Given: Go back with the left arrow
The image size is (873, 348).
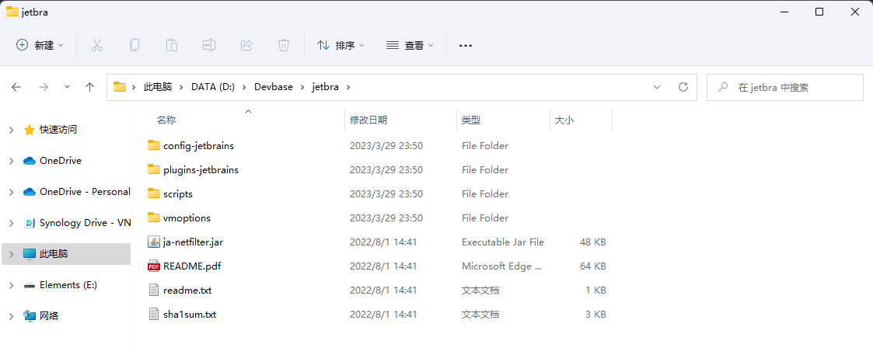Looking at the screenshot, I should 16,87.
